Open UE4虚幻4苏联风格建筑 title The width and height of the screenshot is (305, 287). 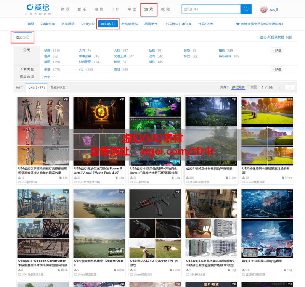210,263
